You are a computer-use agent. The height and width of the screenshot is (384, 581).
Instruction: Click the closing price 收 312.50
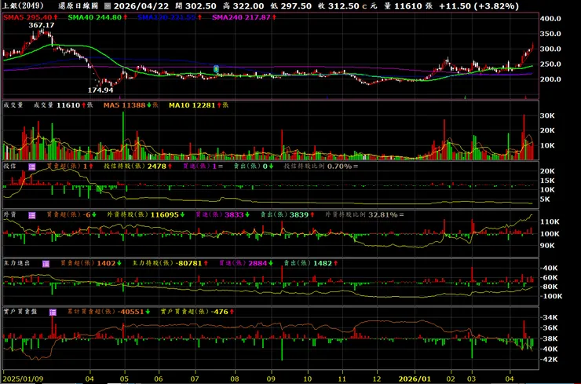(338, 6)
